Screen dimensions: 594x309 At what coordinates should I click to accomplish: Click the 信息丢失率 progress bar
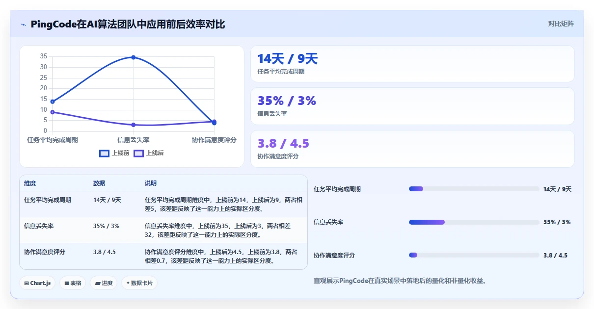pyautogui.click(x=474, y=222)
